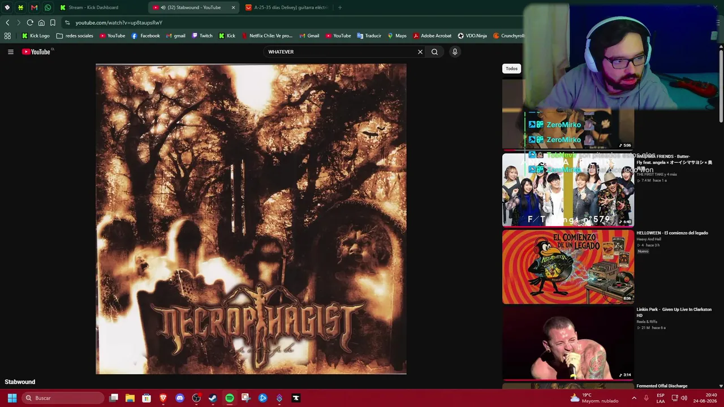The image size is (724, 407).
Task: Click the Stabwound video title
Action: pyautogui.click(x=20, y=382)
